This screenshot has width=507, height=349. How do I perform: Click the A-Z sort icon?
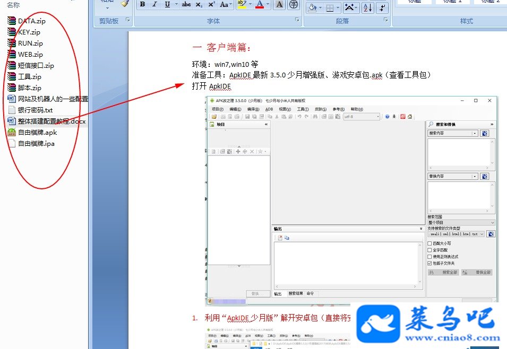367,8
